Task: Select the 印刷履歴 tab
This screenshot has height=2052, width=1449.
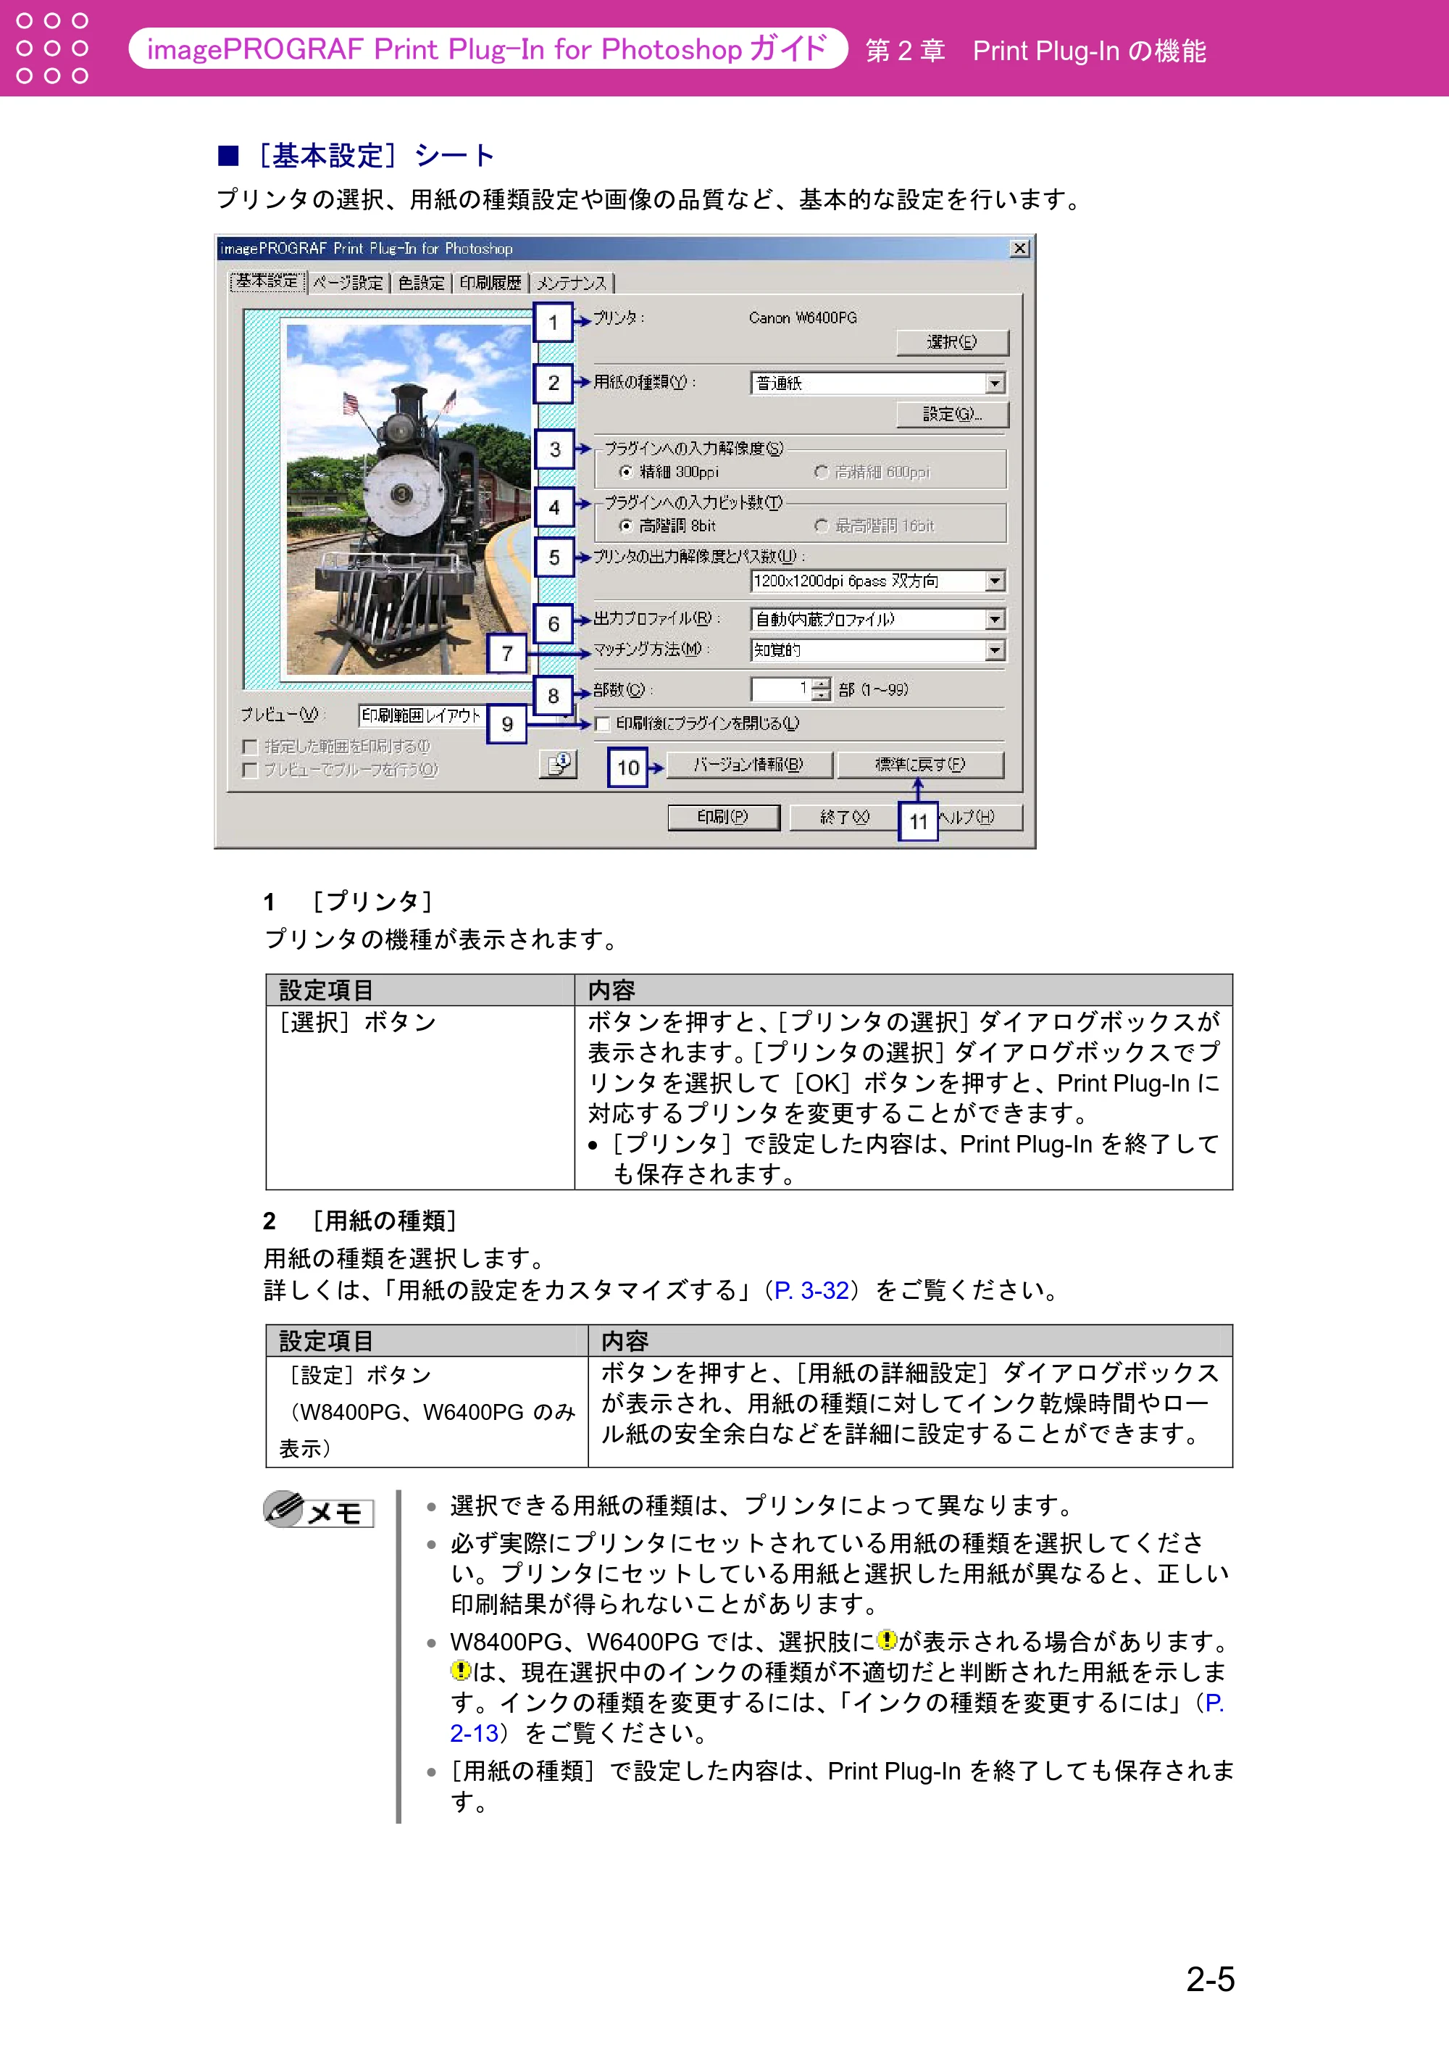Action: click(490, 283)
